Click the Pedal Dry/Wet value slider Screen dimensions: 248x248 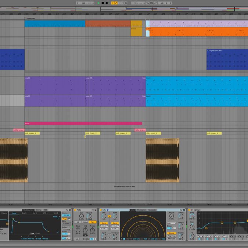click(x=93, y=239)
